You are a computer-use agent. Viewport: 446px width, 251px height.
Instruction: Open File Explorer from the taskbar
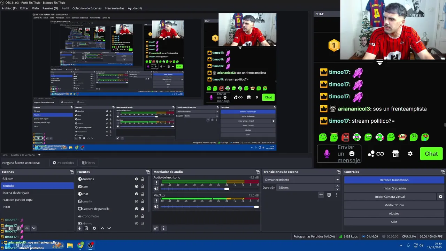click(x=70, y=245)
